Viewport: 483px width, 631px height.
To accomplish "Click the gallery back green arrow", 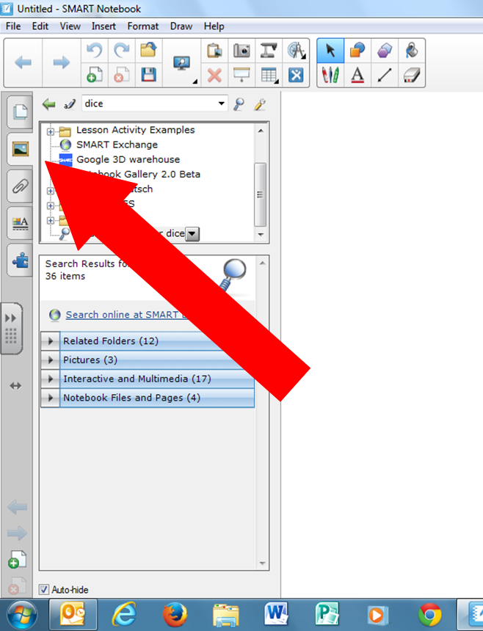I will 48,104.
